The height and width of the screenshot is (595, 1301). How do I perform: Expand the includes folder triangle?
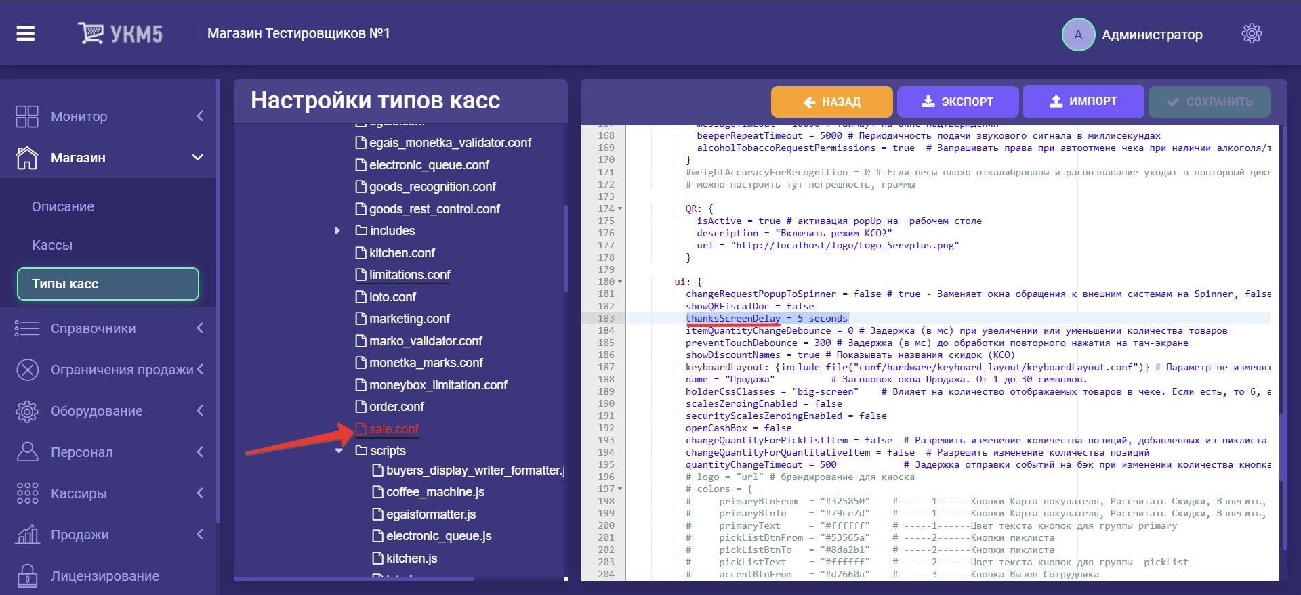click(x=337, y=231)
